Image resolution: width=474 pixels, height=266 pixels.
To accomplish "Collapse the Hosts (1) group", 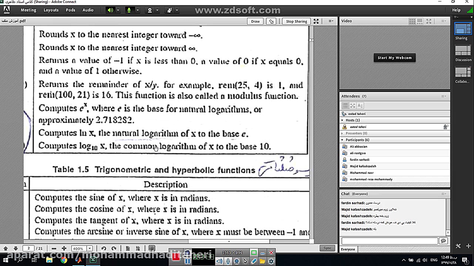I will [342, 120].
